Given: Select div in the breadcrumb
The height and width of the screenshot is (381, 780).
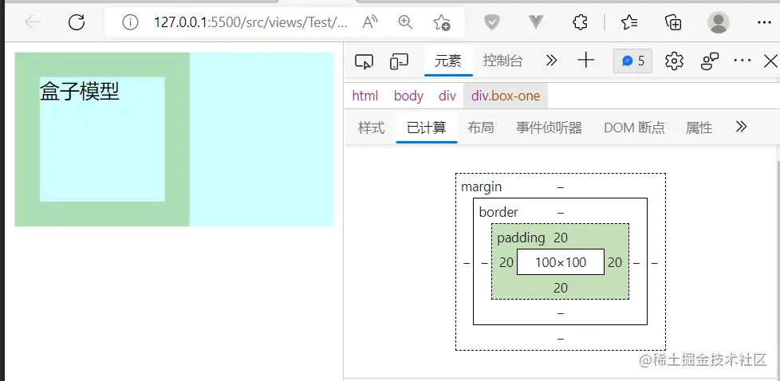Looking at the screenshot, I should [447, 96].
